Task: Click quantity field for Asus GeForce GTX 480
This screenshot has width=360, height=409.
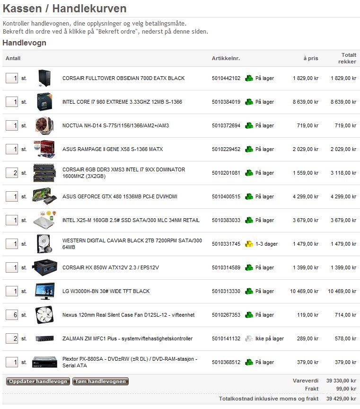Action: (x=12, y=196)
